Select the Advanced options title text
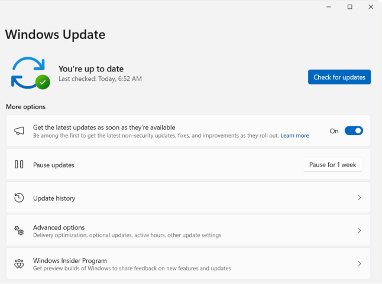Image resolution: width=382 pixels, height=284 pixels. coord(59,227)
